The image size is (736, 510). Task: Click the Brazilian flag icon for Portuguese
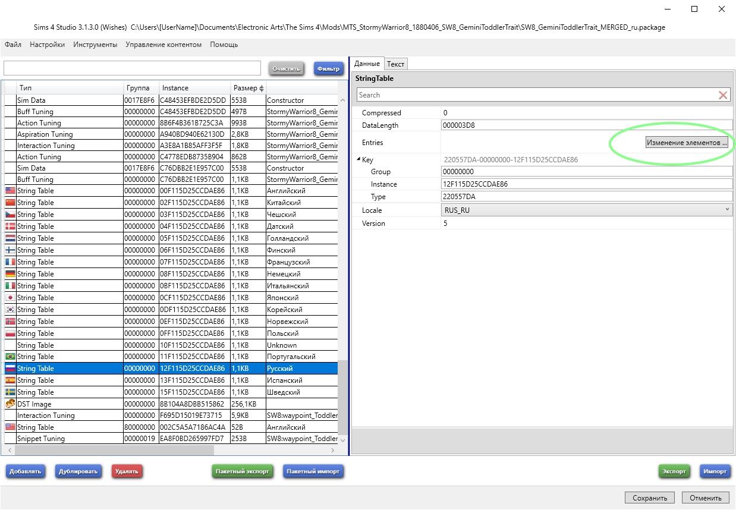[10, 357]
